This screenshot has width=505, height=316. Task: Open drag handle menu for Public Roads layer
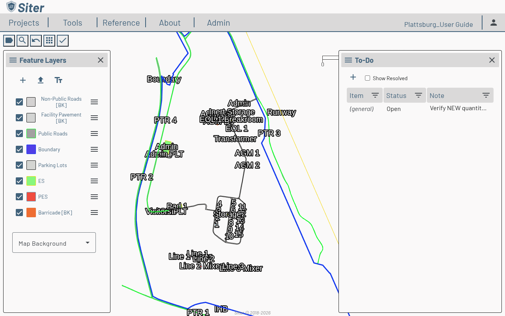94,134
